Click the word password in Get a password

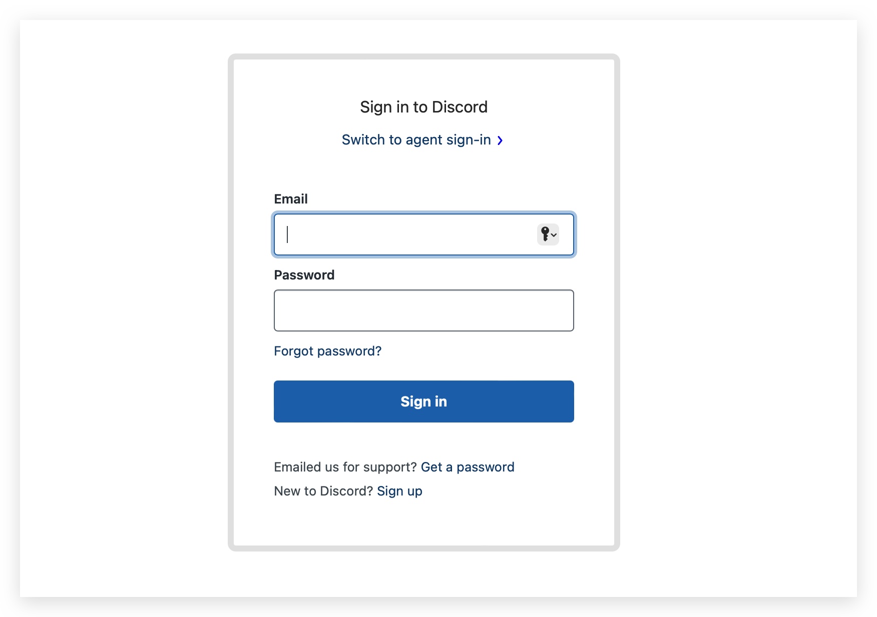(486, 467)
